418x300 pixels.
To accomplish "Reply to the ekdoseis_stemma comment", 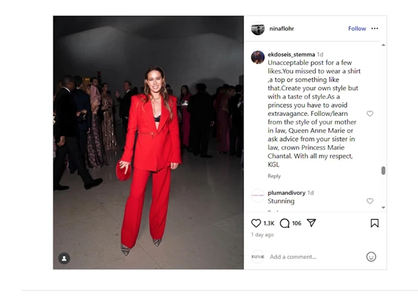I will tap(274, 176).
